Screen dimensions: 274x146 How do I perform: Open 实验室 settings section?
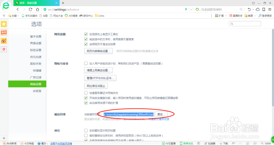pyautogui.click(x=37, y=91)
